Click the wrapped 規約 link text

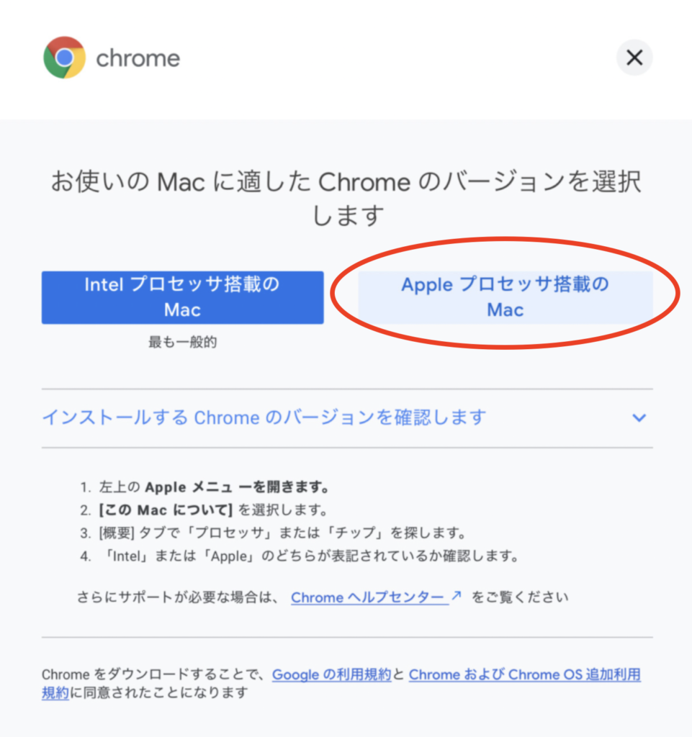(x=55, y=693)
